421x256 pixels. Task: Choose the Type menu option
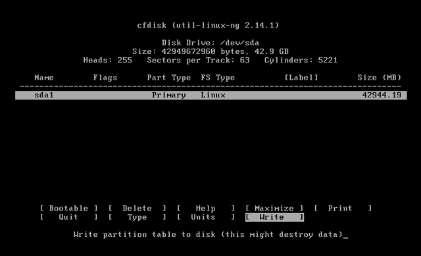pos(137,217)
